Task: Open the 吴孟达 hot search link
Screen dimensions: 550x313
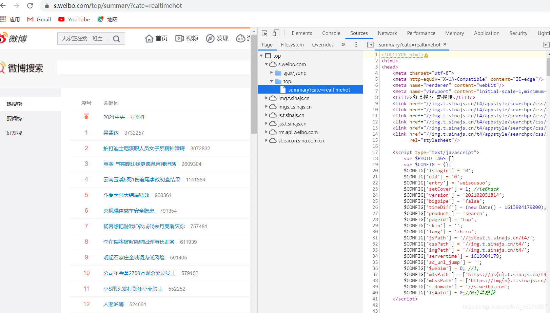Action: click(x=111, y=133)
